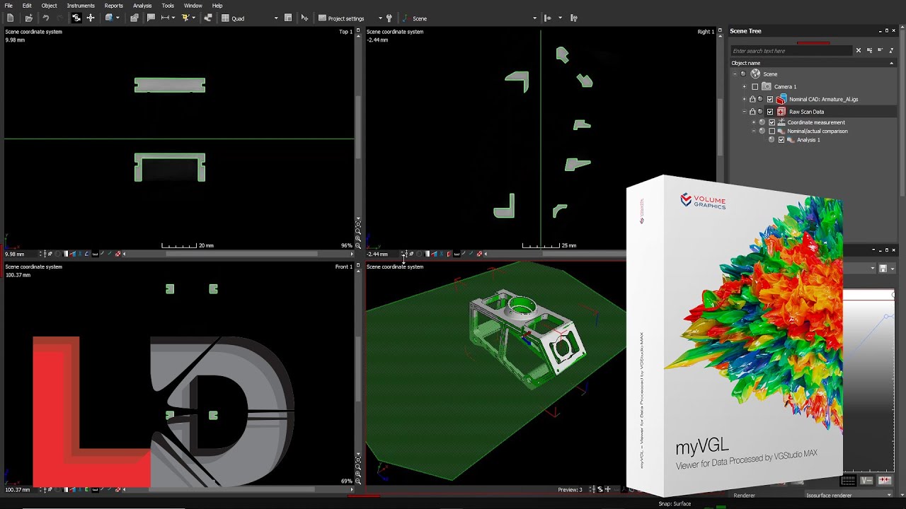This screenshot has width=906, height=509.
Task: Click the alignment icon at toolbar far right
Action: click(x=574, y=18)
